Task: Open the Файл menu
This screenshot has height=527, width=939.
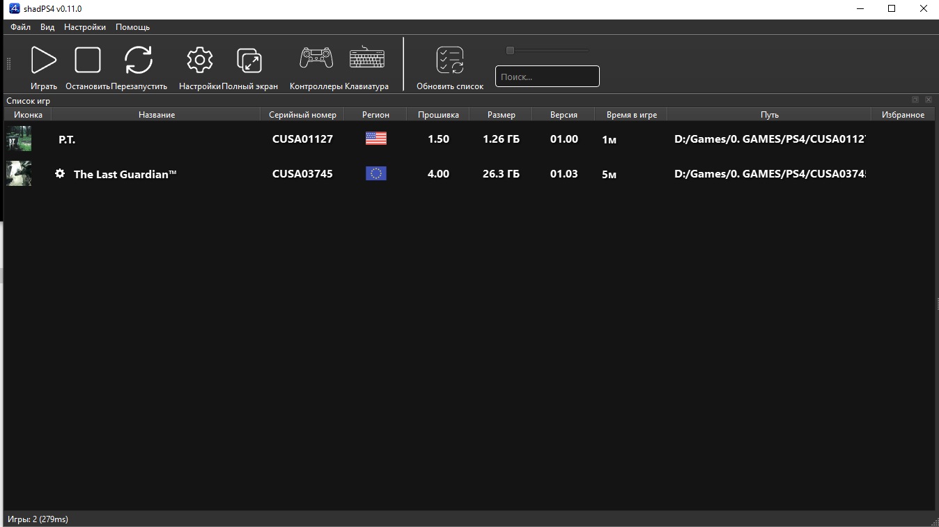Action: pos(20,27)
